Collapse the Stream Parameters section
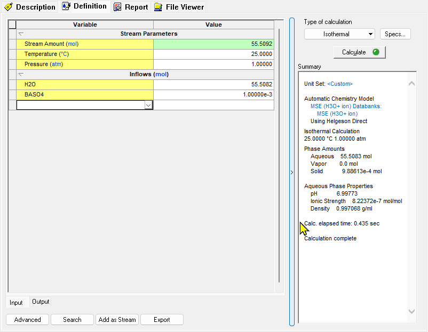 click(x=21, y=34)
